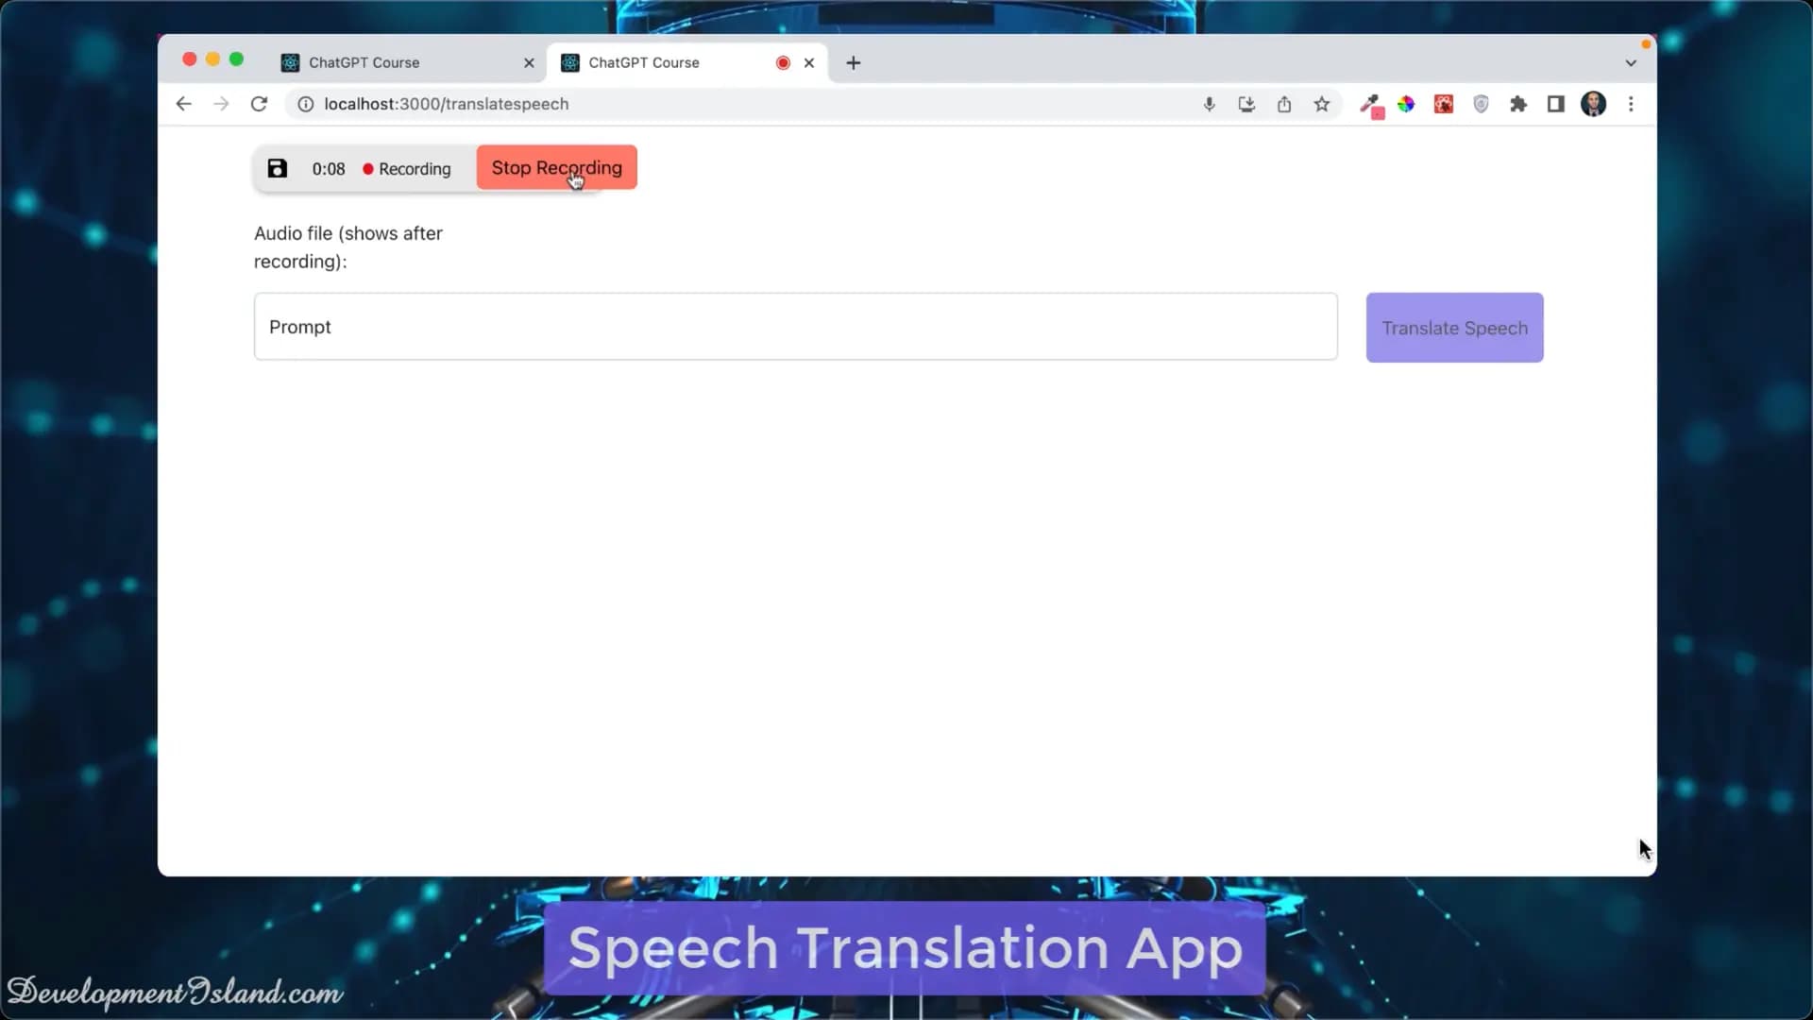The image size is (1813, 1020).
Task: Click the save recording disk icon
Action: click(x=277, y=168)
